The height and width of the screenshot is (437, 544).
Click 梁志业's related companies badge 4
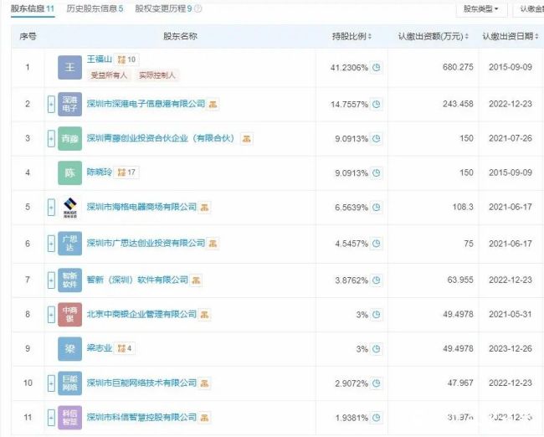pos(125,348)
